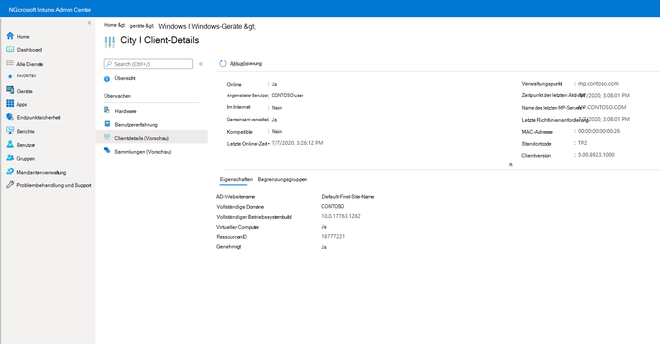Open the Berichte reports icon

(x=10, y=131)
